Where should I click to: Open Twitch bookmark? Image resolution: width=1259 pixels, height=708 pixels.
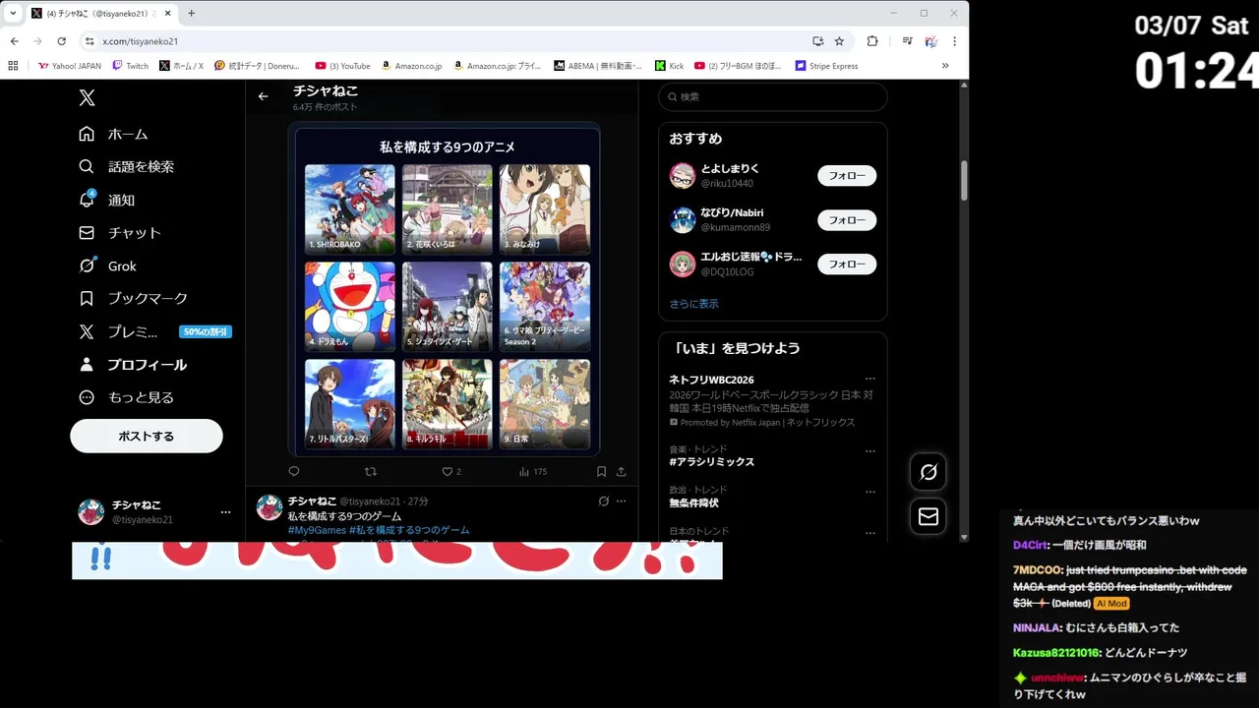pyautogui.click(x=131, y=66)
